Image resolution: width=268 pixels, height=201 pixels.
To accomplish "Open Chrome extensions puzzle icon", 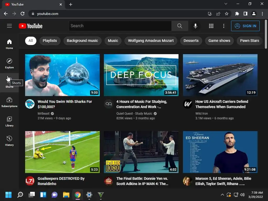I will [x=237, y=14].
